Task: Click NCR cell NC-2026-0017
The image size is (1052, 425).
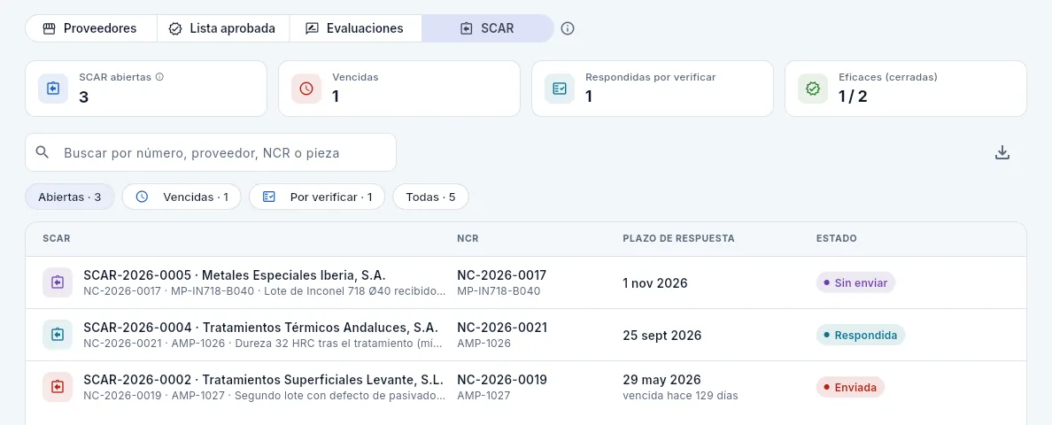Action: pyautogui.click(x=502, y=274)
